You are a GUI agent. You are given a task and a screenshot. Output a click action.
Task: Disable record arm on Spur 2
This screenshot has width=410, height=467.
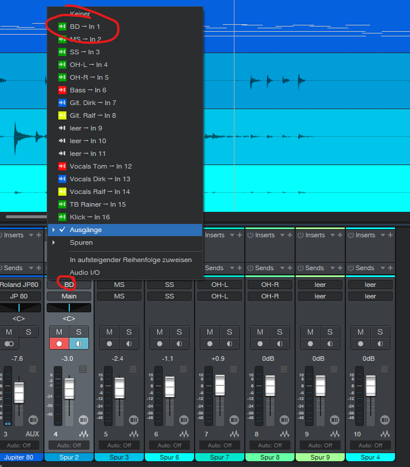(x=59, y=343)
